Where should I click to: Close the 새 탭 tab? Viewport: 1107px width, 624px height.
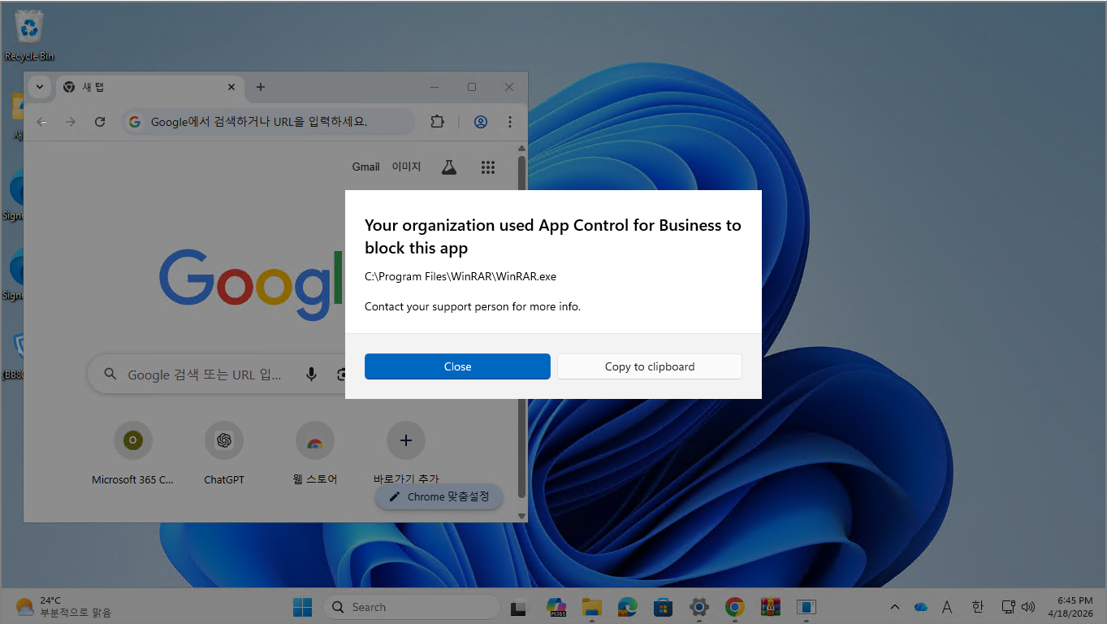click(231, 87)
